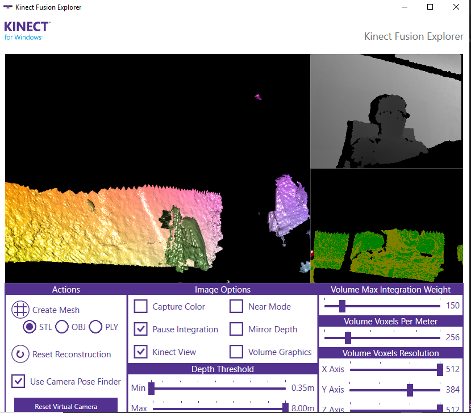Maximize the Kinect Fusion Explorer window
The height and width of the screenshot is (413, 471).
click(430, 7)
